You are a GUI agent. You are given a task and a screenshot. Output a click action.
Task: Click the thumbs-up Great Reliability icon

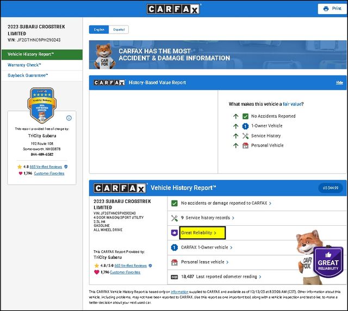tap(175, 232)
